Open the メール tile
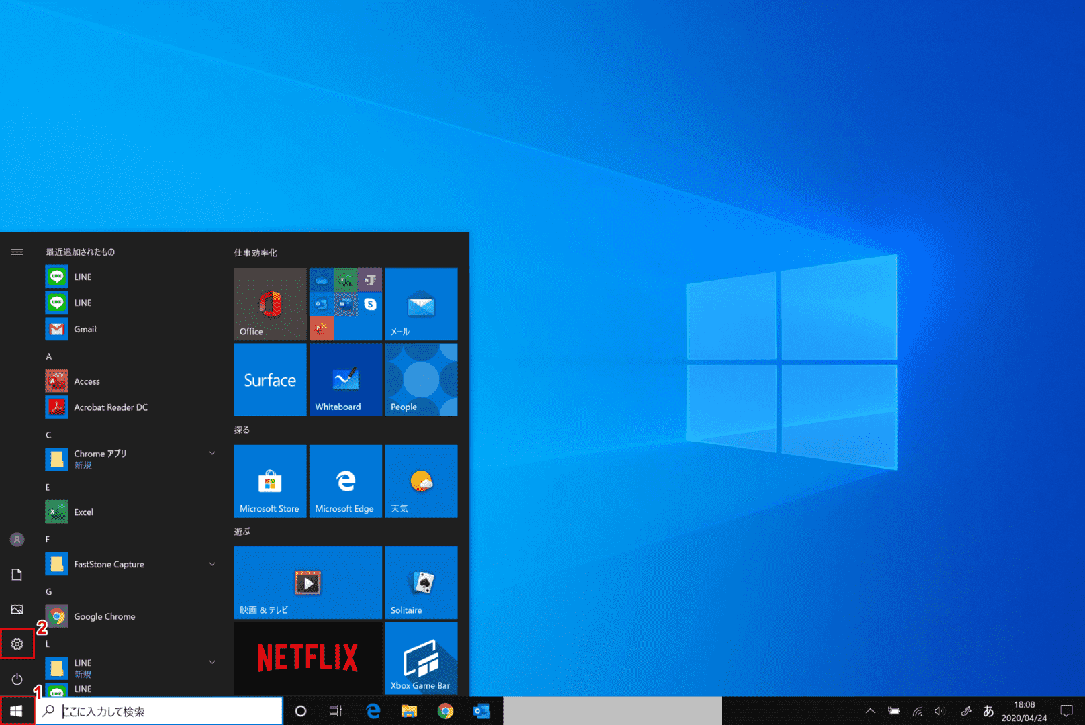The image size is (1085, 725). 421,304
